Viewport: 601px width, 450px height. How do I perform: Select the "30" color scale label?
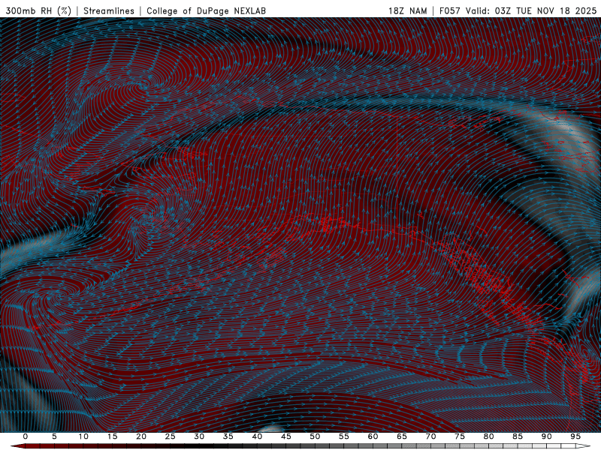[x=199, y=436]
